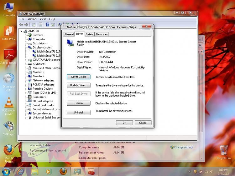Click Disable to disable the device
Screen dimensions: 235x176
(x=79, y=103)
